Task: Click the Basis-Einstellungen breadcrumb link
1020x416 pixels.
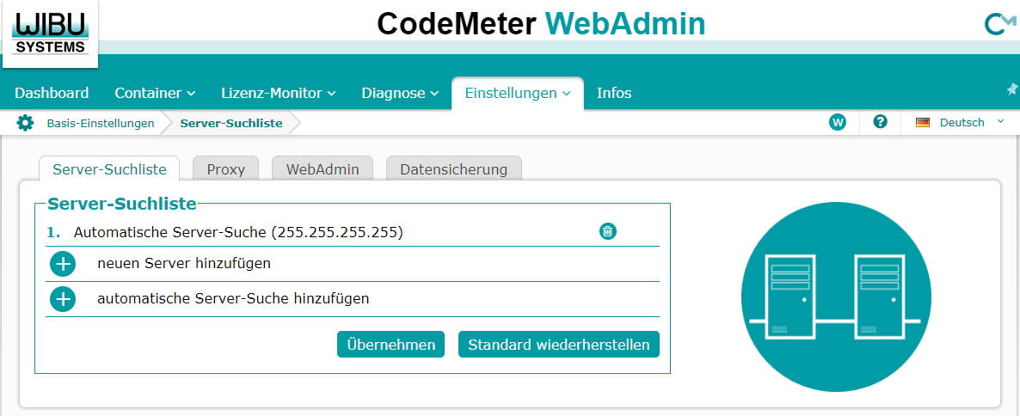Action: click(x=100, y=123)
